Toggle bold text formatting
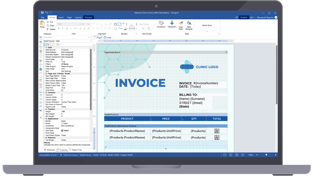 (x=59, y=28)
